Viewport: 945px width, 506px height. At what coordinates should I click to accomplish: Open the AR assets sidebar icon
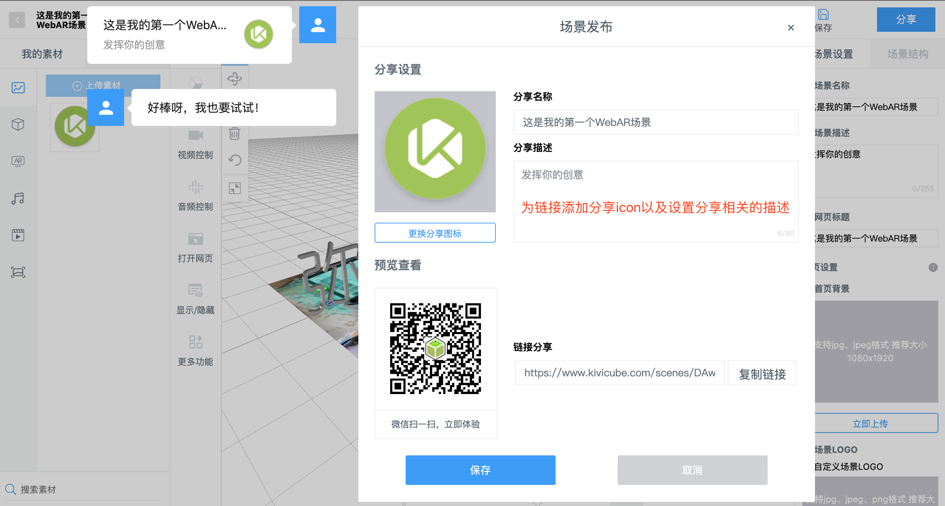click(x=18, y=161)
